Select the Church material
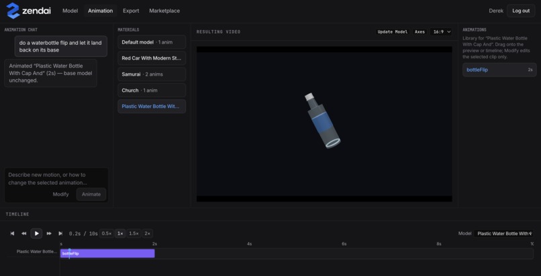The width and height of the screenshot is (541, 276). 152,90
